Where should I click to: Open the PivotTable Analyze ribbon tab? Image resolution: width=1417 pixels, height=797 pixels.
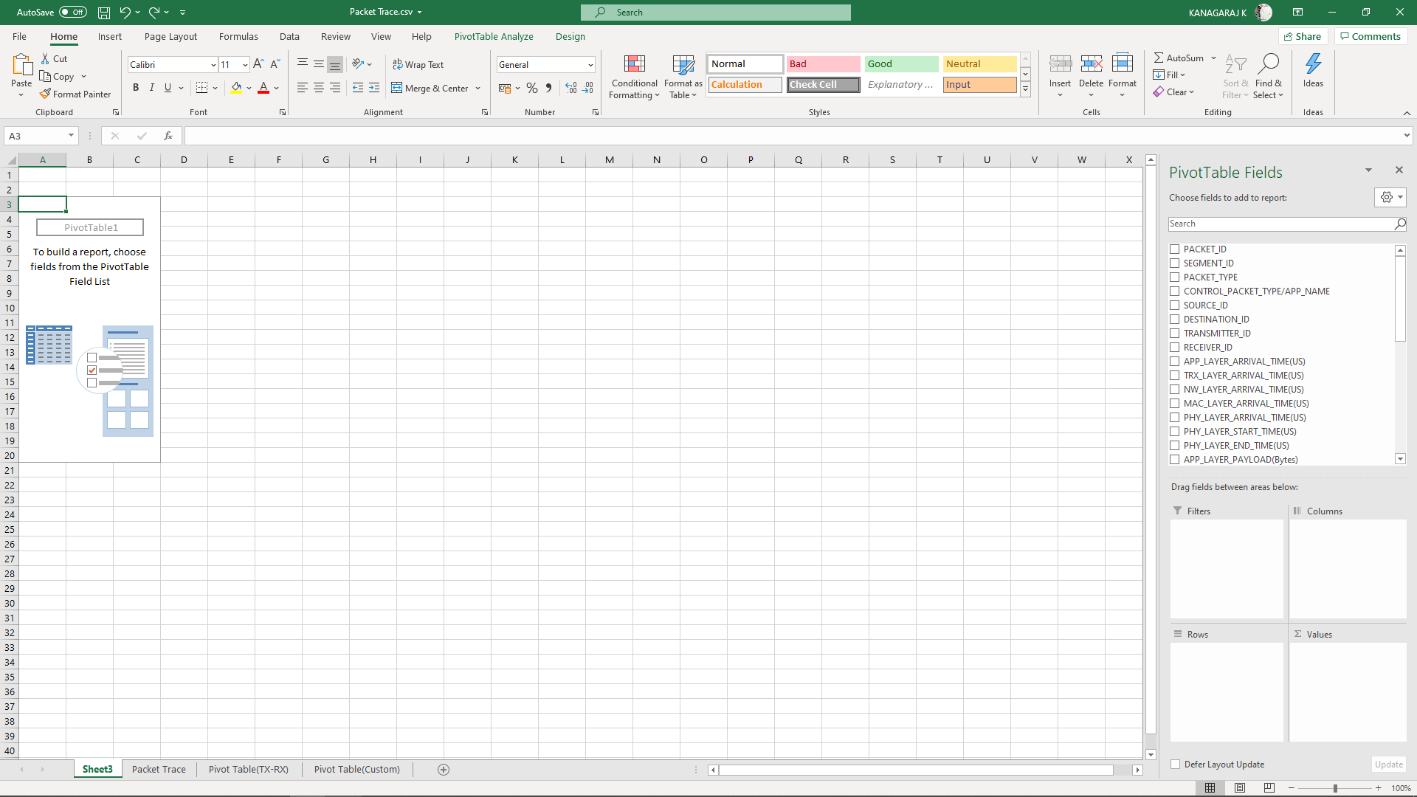[x=494, y=36]
